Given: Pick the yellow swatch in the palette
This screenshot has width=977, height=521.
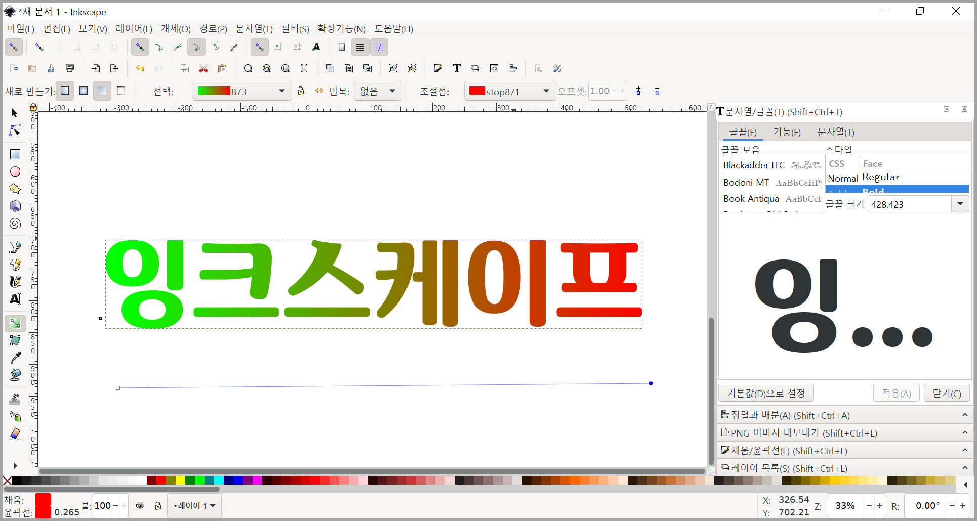Looking at the screenshot, I should (180, 480).
